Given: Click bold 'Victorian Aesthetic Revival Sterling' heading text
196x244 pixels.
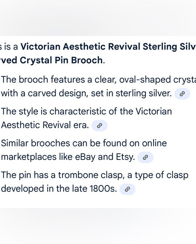Looking at the screenshot, I should [99, 47].
